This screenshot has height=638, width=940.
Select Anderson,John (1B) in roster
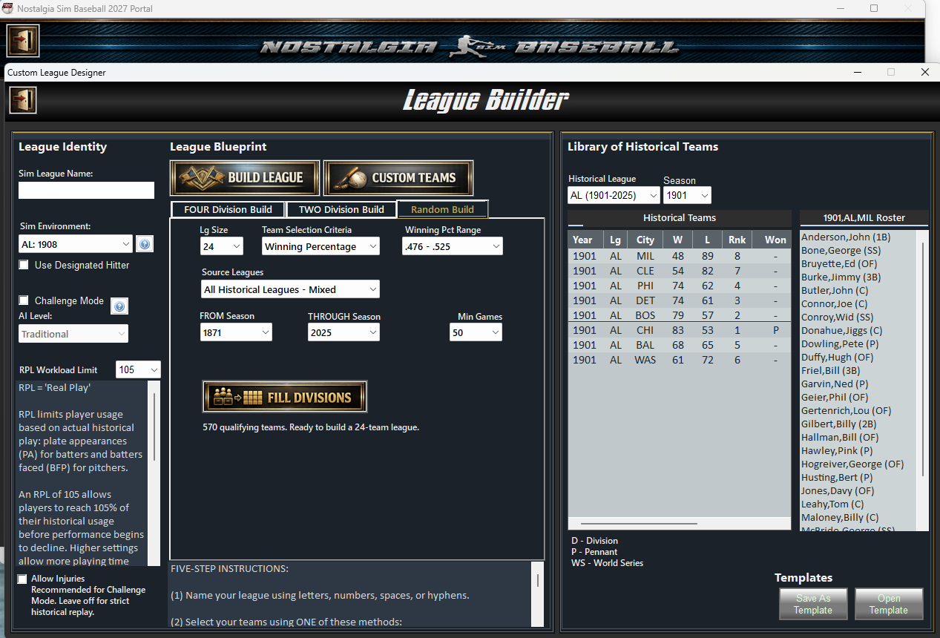point(846,237)
